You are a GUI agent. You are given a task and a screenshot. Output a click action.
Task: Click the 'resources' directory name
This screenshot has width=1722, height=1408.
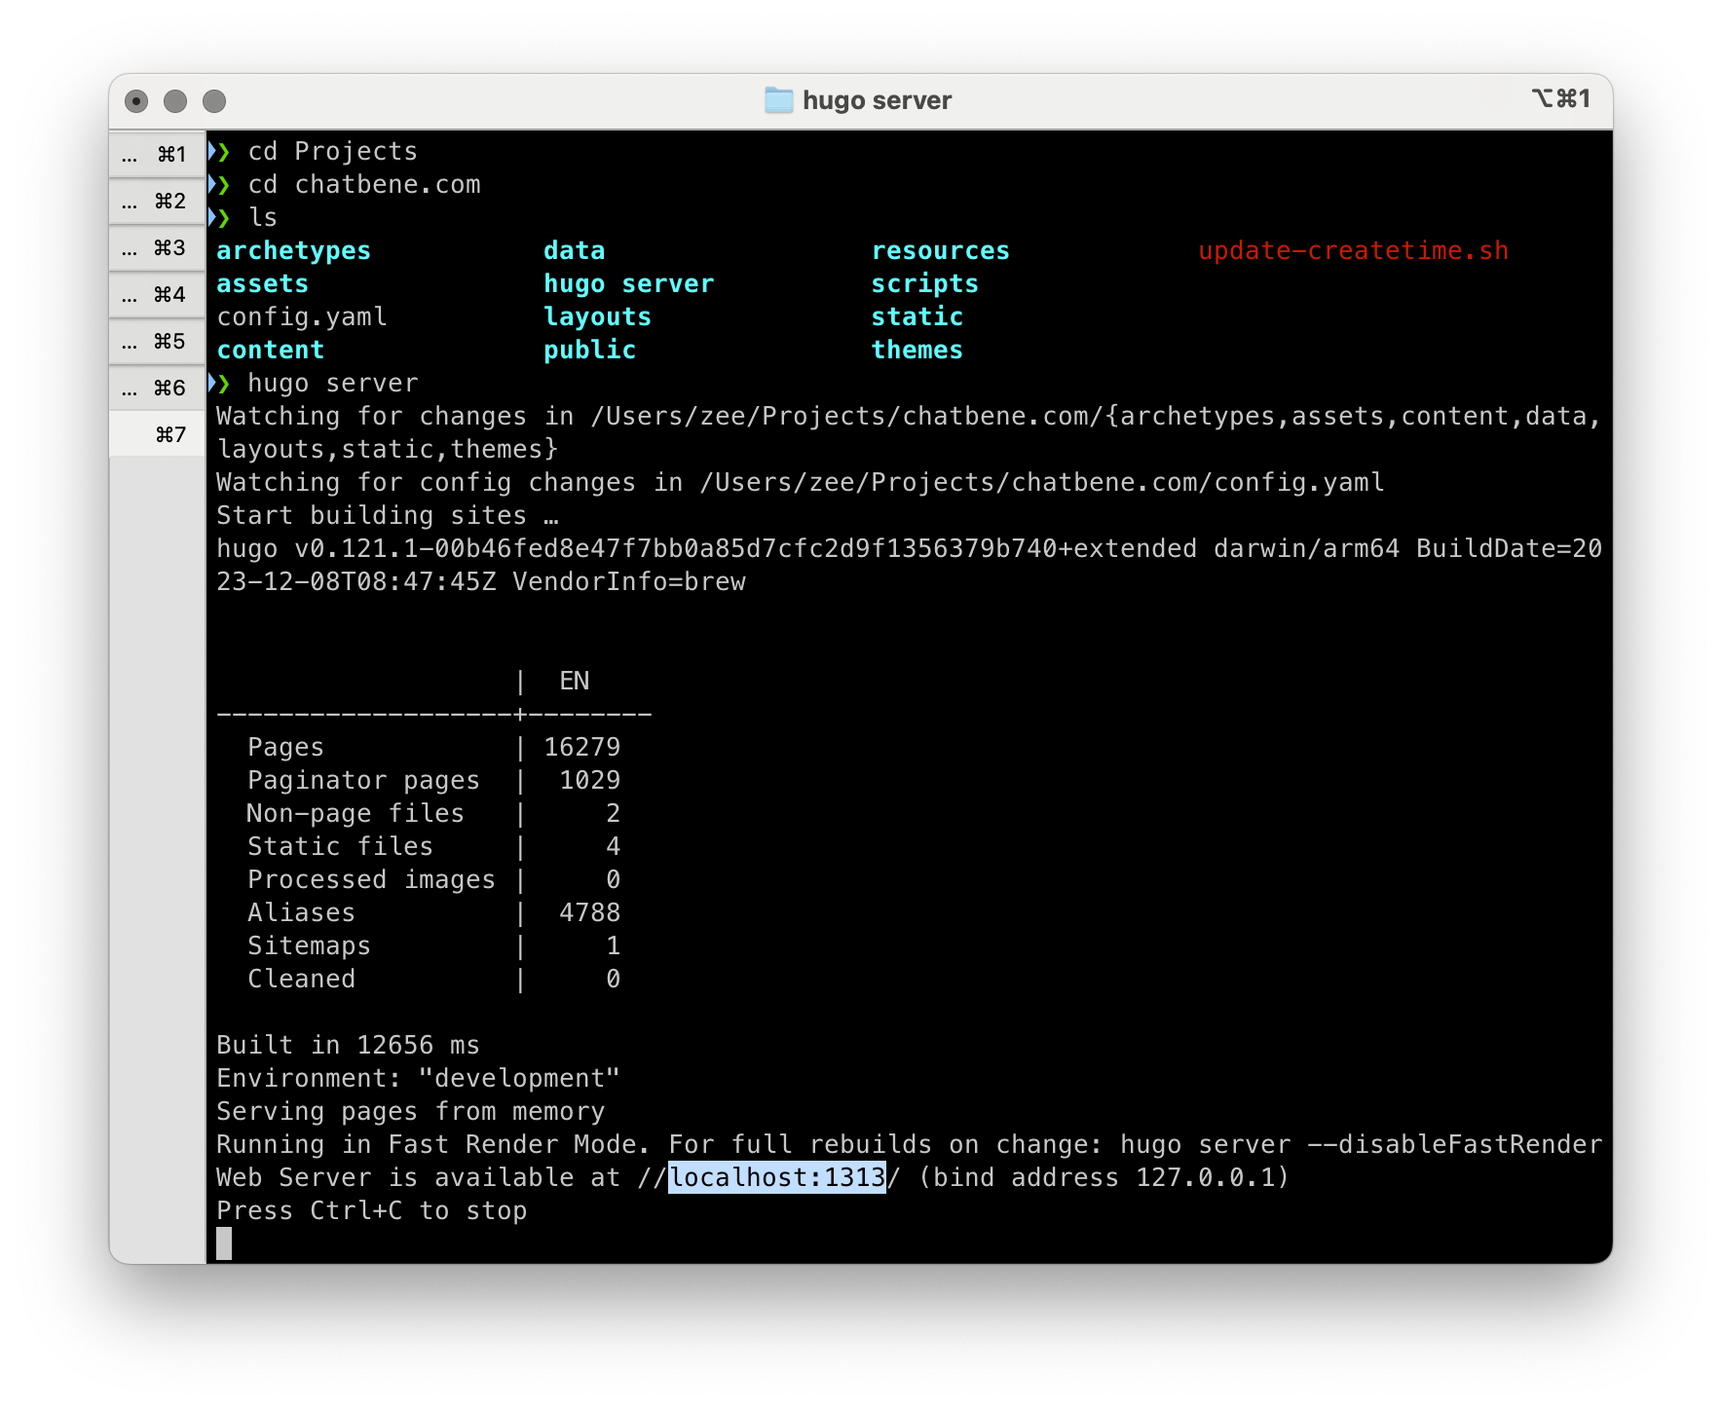coord(941,251)
